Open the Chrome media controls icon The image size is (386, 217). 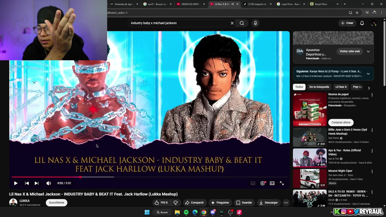point(367,13)
